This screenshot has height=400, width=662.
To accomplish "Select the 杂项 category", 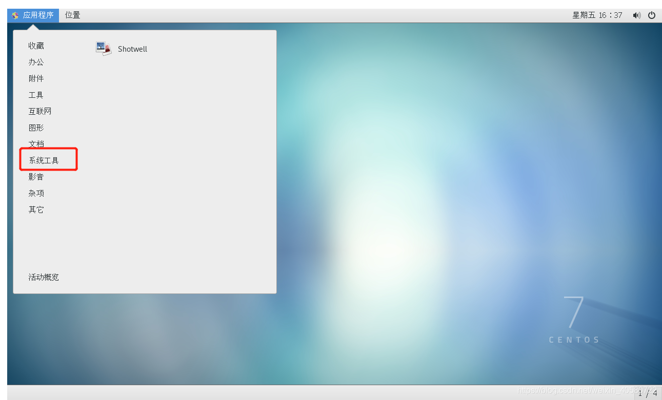I will click(x=36, y=193).
